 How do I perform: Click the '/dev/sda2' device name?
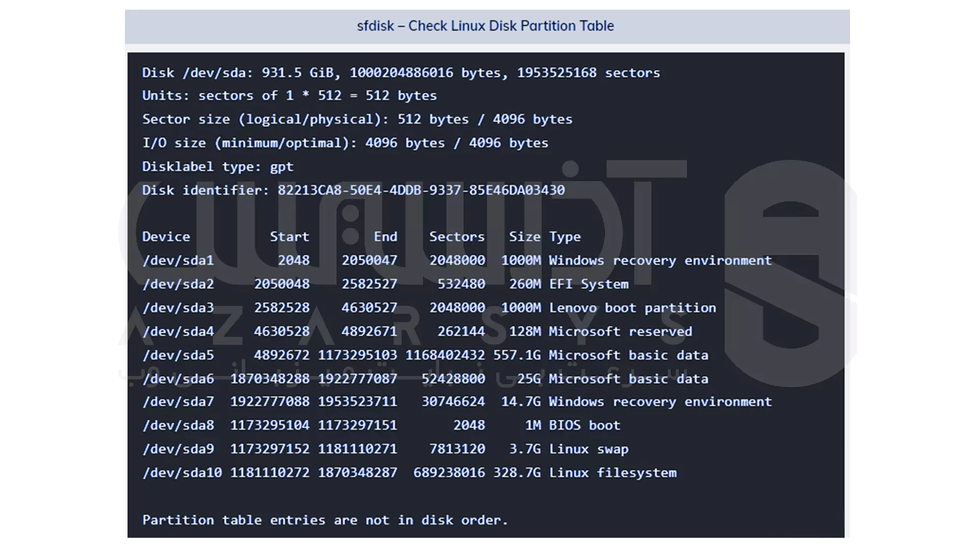(178, 284)
